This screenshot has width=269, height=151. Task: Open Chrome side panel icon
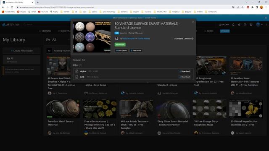click(257, 7)
